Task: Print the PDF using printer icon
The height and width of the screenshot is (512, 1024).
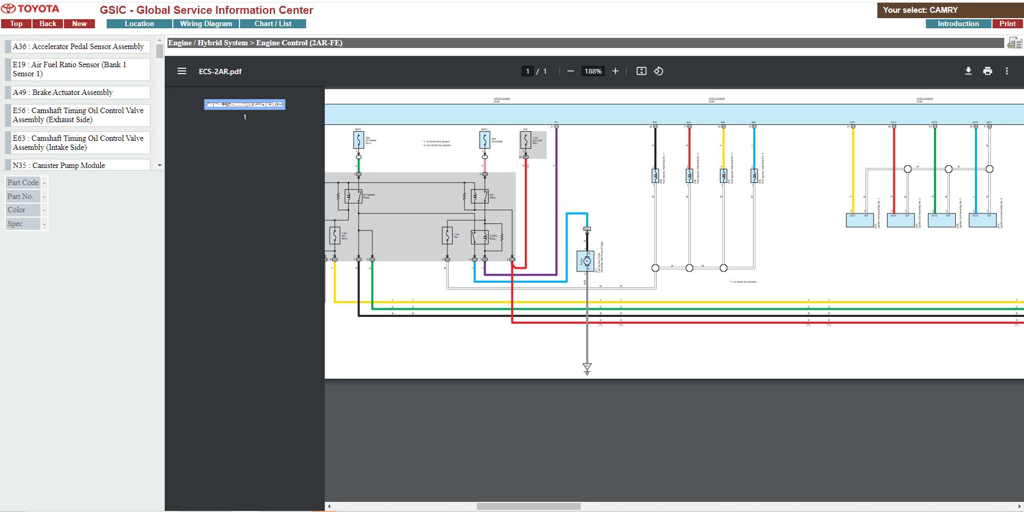Action: point(988,71)
